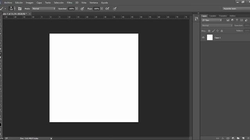
Task: Click the Doc: 5,61 MB status text
Action: 29,138
